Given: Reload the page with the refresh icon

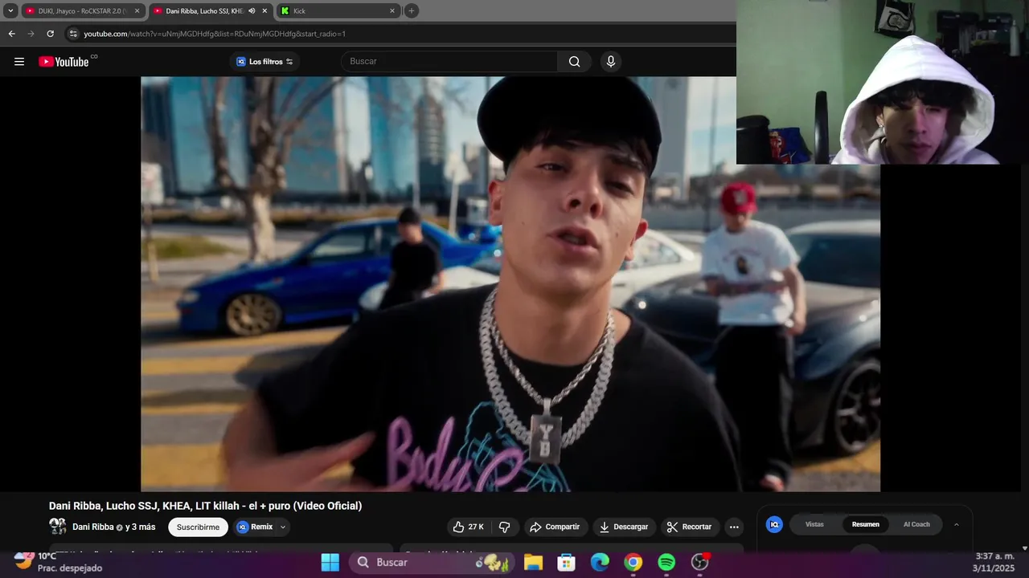Looking at the screenshot, I should coord(50,34).
